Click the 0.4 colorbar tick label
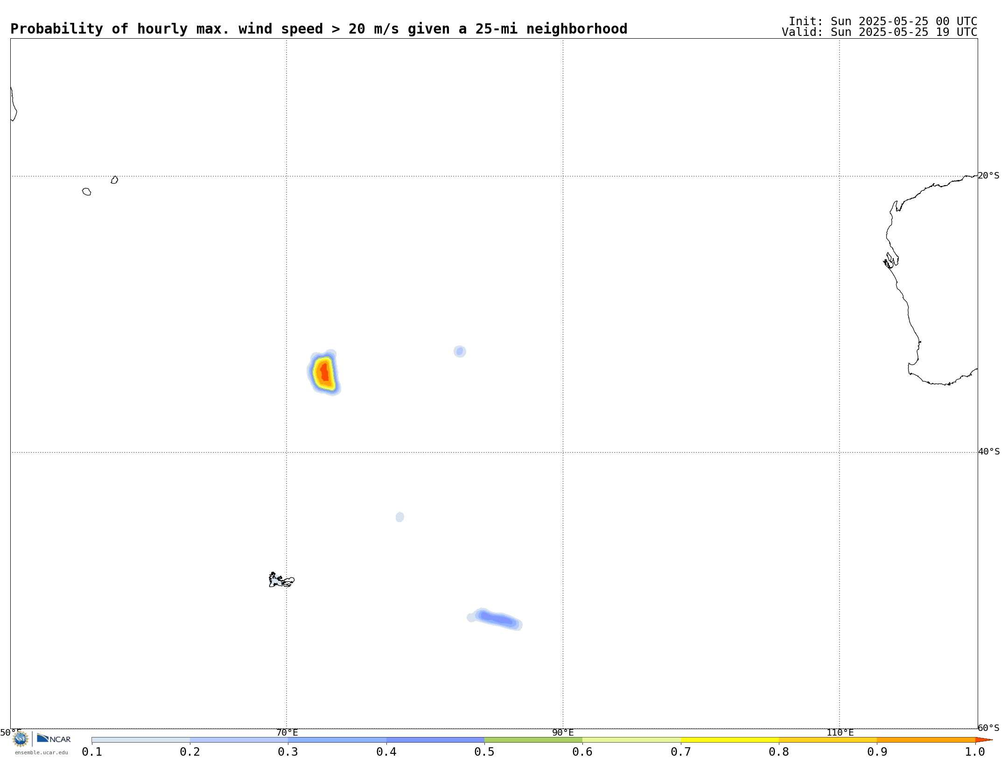 click(386, 751)
